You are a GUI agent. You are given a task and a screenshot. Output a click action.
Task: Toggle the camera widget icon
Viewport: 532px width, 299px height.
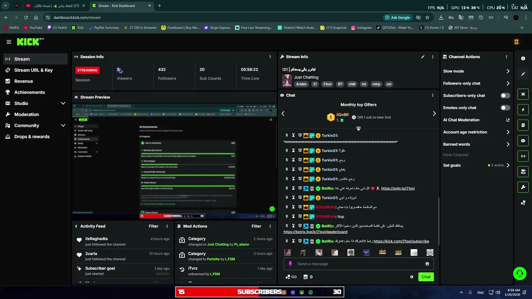[523, 172]
